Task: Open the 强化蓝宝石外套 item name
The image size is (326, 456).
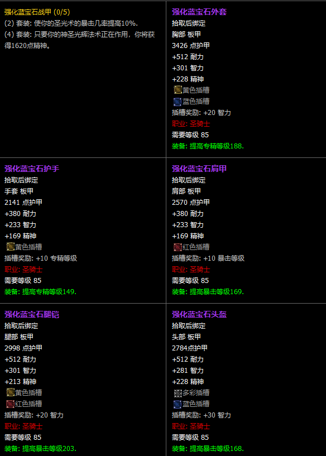Action: [x=199, y=12]
